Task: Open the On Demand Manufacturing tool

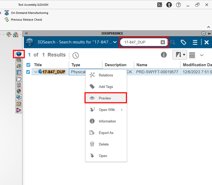Action: pos(26,13)
